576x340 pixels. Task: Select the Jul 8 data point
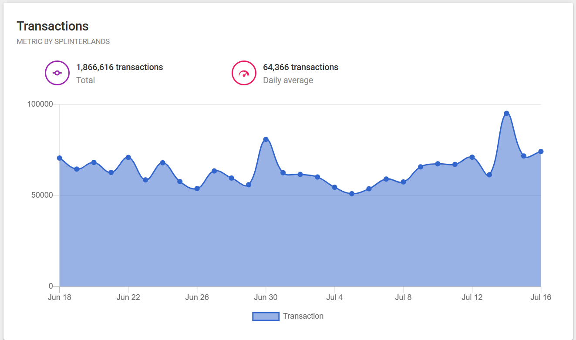pos(403,182)
